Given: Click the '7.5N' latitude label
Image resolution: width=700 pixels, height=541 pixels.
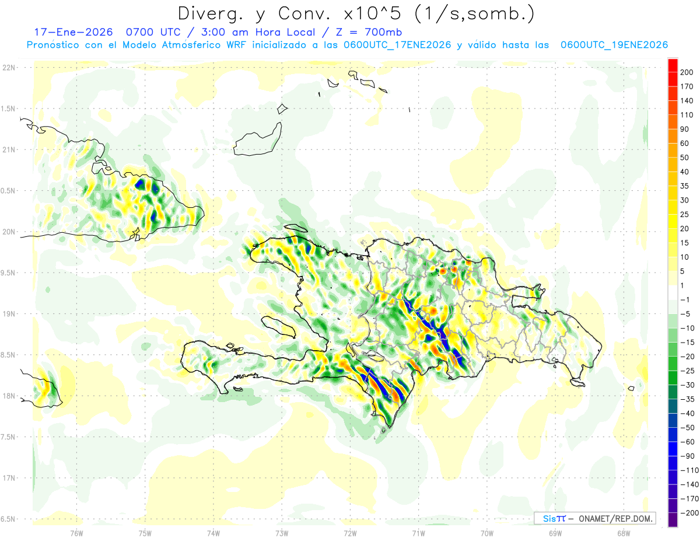Looking at the screenshot, I should click(9, 437).
